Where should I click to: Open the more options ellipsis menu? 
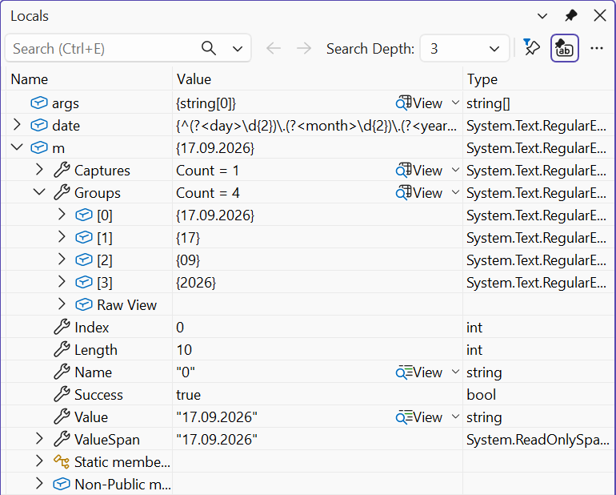click(x=596, y=48)
